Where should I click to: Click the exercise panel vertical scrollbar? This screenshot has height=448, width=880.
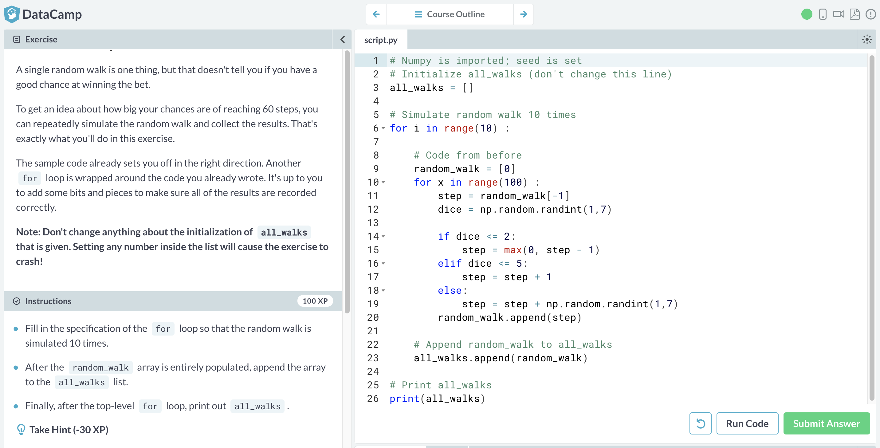[x=347, y=181]
